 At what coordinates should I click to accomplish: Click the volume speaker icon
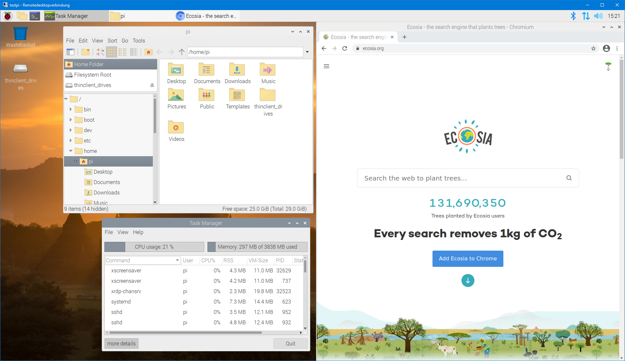click(598, 16)
